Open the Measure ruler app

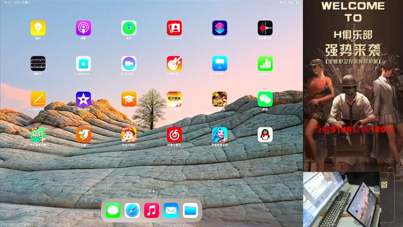coord(38,64)
